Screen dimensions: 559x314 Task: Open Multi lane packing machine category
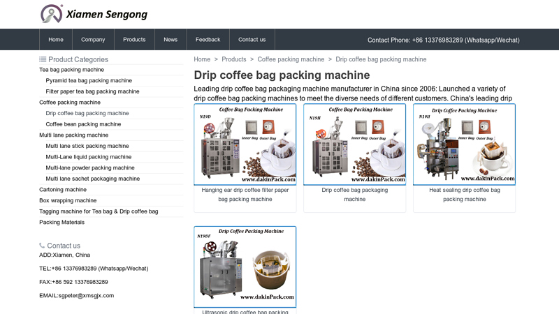coord(74,135)
